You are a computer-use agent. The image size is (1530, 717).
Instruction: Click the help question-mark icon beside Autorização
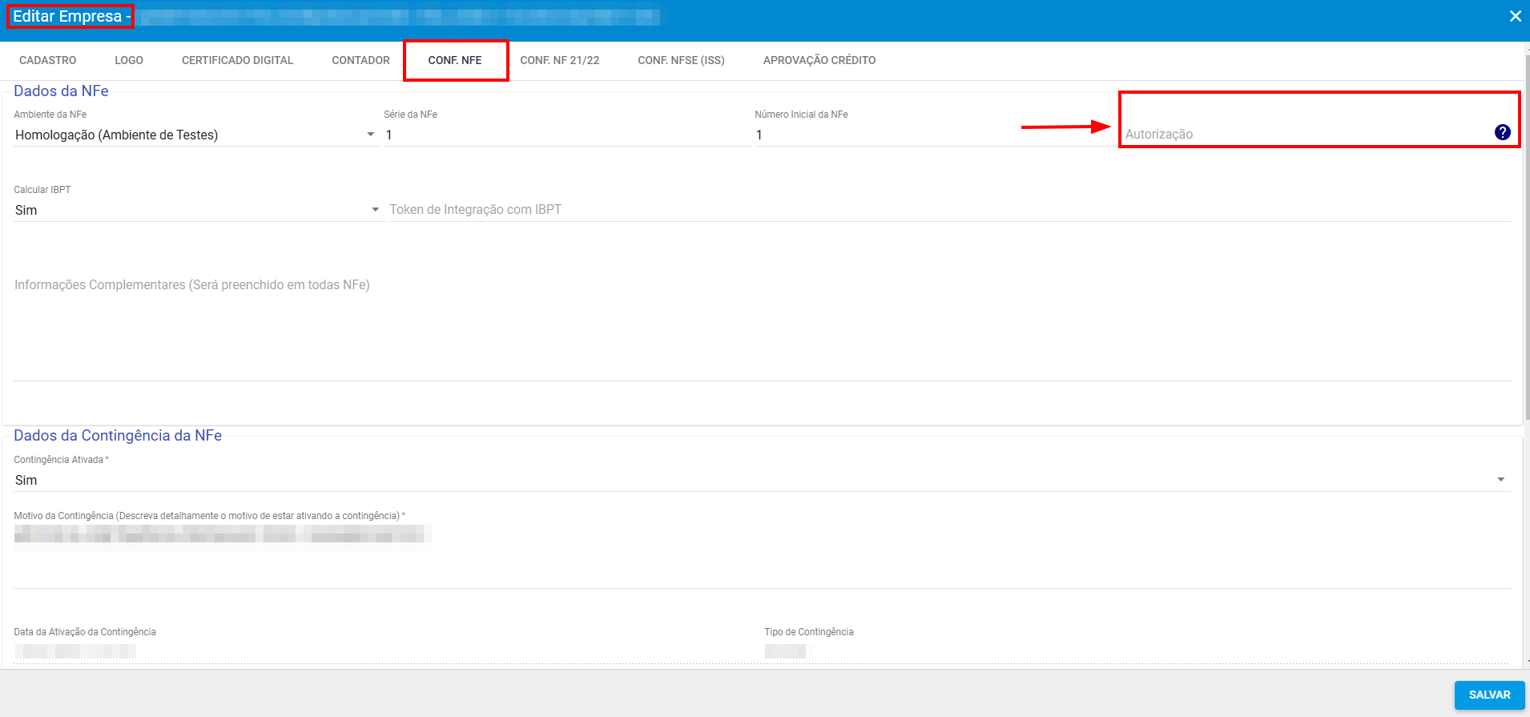pos(1502,133)
